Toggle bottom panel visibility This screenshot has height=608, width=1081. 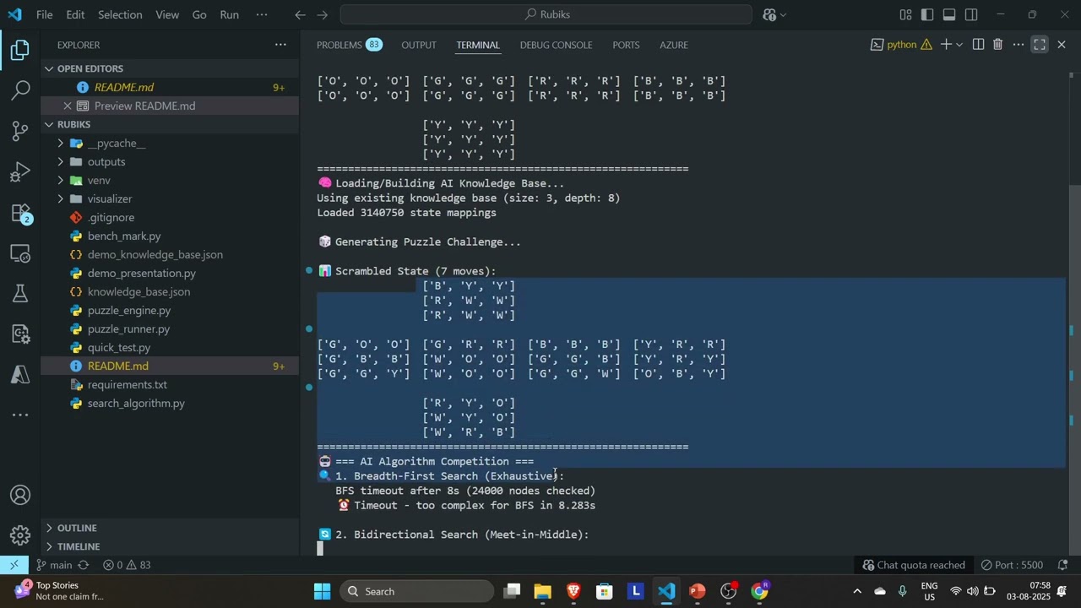click(x=949, y=14)
